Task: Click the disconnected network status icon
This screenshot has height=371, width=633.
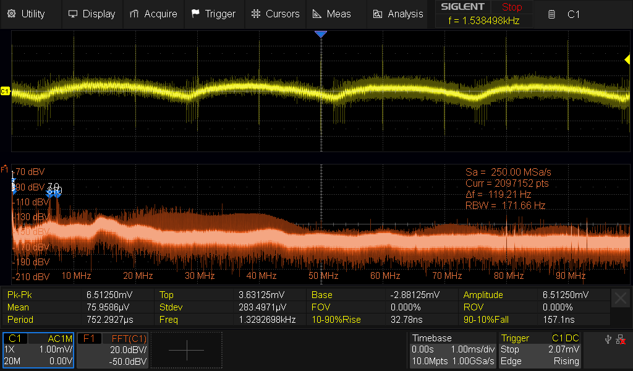Action: point(620,339)
